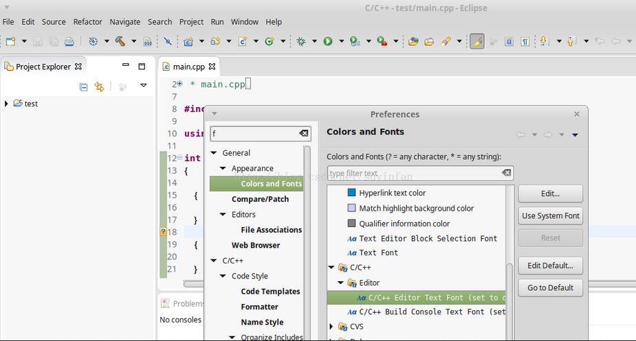Click Qualifier information color swatch
The width and height of the screenshot is (636, 341).
(x=351, y=223)
